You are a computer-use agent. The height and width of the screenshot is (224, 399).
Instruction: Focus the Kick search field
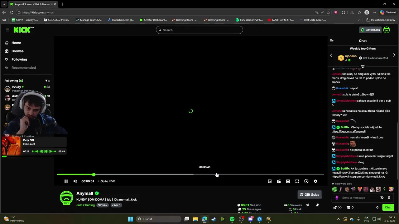coord(199,30)
